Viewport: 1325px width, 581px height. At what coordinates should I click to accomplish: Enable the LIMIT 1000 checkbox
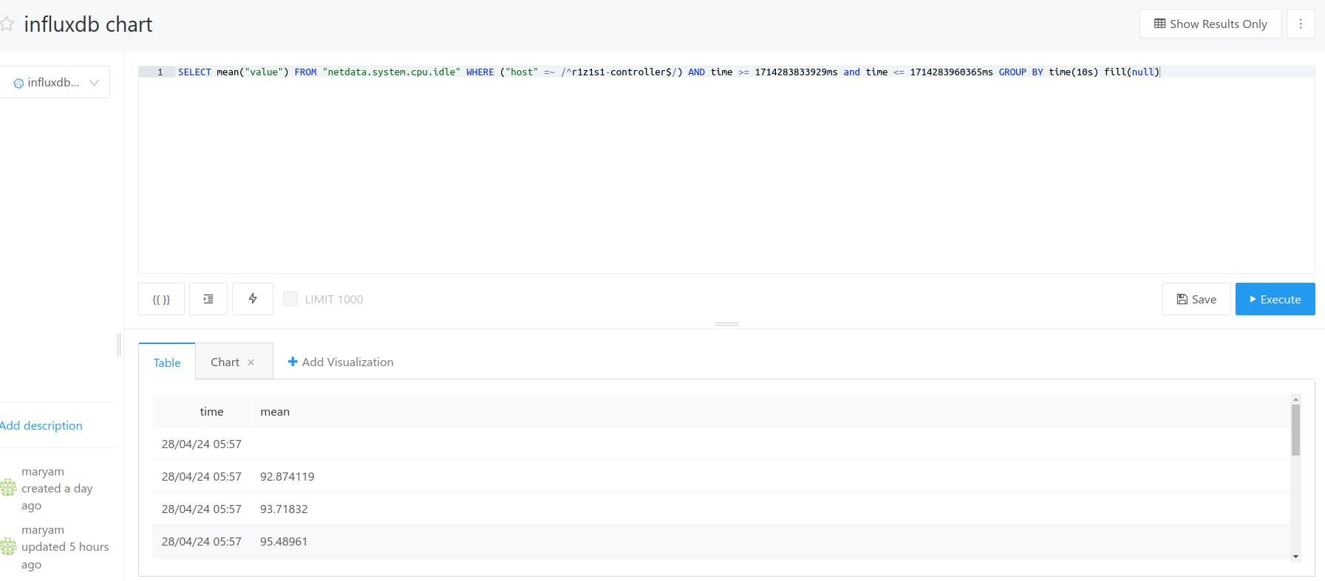(x=290, y=299)
